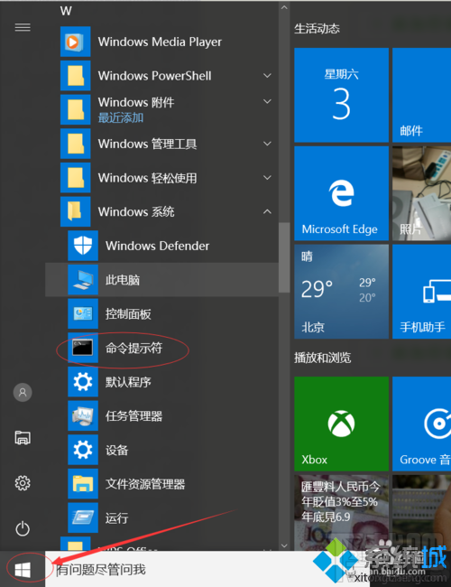Open the 手机助手 tile

(421, 292)
